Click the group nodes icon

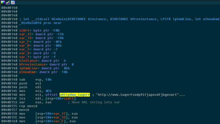(x=13, y=3)
